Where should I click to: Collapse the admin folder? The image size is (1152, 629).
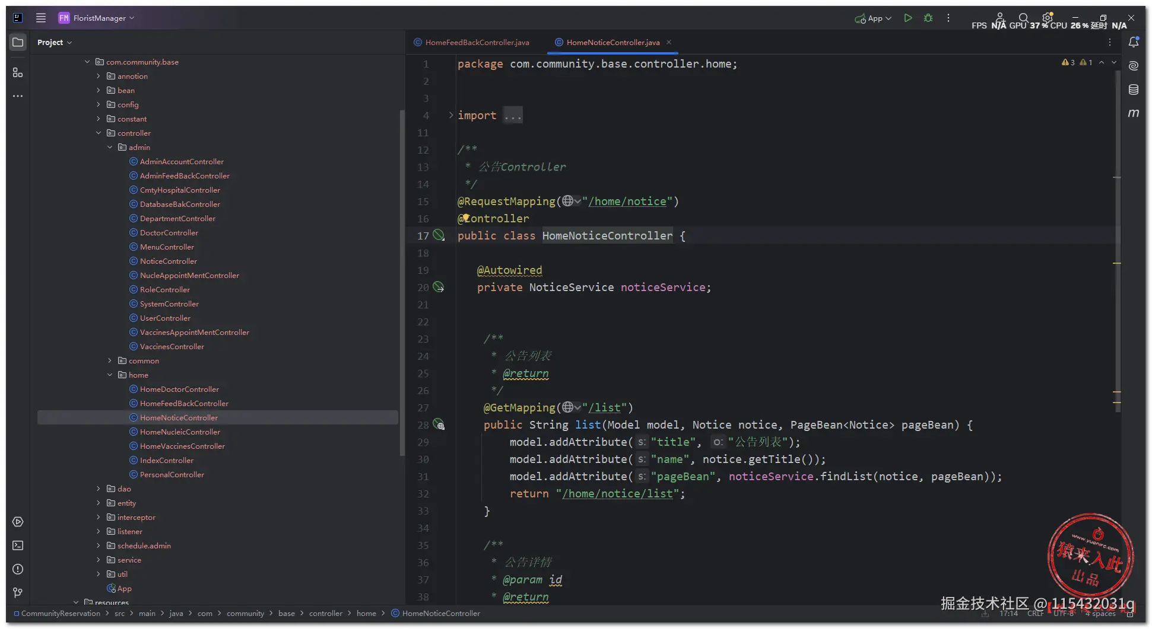click(x=110, y=147)
